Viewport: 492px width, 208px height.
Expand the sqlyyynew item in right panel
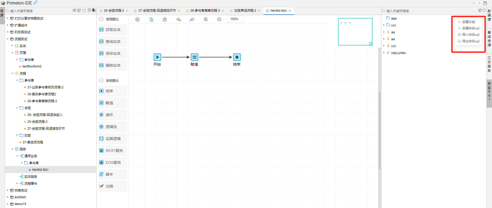point(384,53)
